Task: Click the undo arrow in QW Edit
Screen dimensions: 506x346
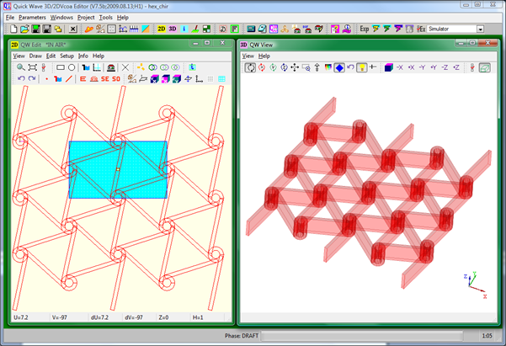Action: pos(21,79)
